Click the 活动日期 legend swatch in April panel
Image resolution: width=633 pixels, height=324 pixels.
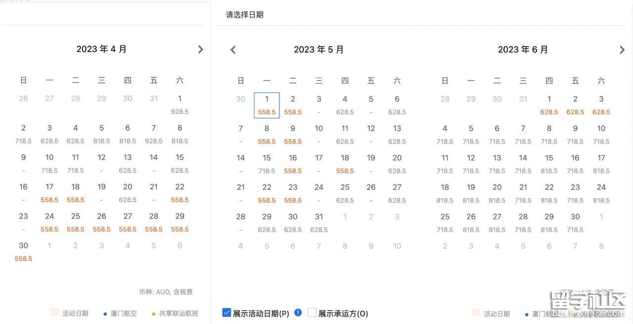54,313
